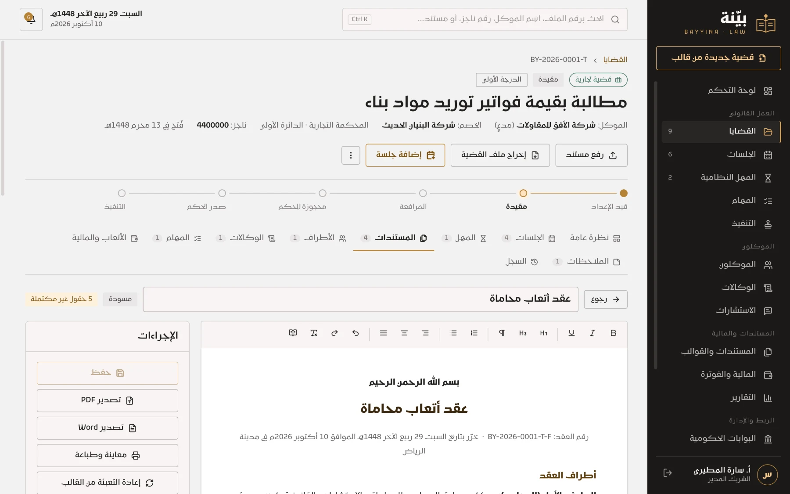Apply H3 heading style

[523, 333]
